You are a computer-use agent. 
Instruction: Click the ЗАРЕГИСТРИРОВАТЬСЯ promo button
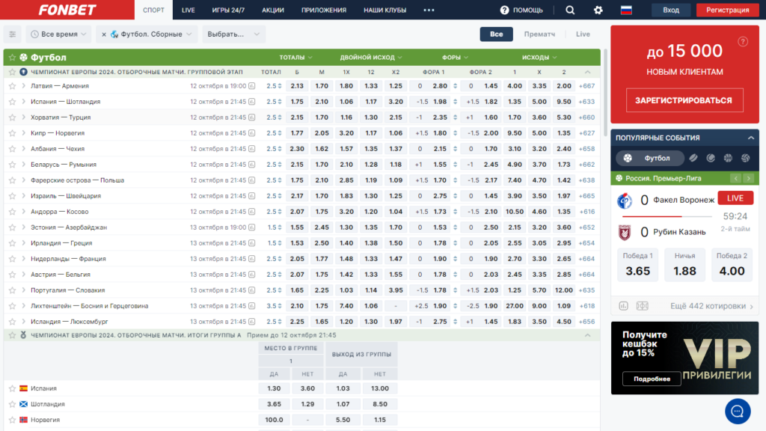[x=684, y=100]
